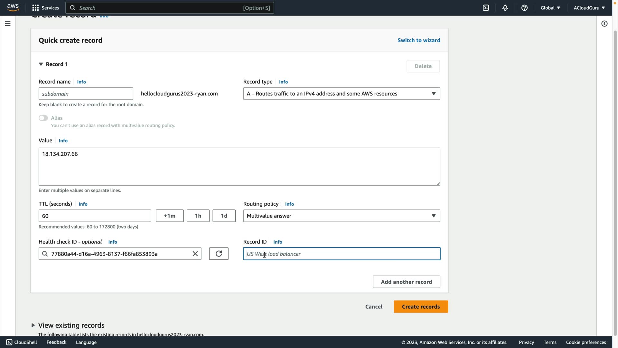
Task: Toggle the Alias switch
Action: (x=43, y=118)
